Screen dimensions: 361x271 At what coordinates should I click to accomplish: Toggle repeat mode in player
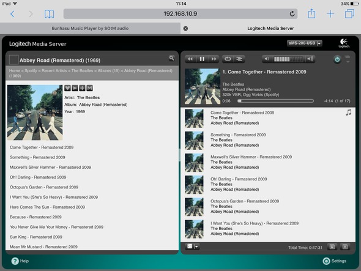point(228,59)
